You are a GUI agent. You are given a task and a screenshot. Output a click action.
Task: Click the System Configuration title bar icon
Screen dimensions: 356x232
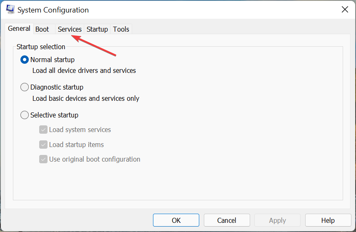[x=11, y=10]
